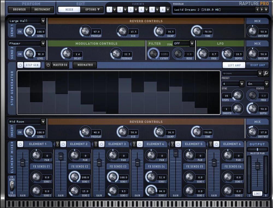
Task: Click the link icon beside Element 5
Action: (172, 144)
